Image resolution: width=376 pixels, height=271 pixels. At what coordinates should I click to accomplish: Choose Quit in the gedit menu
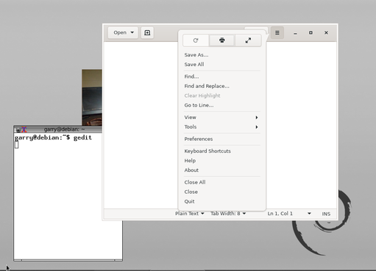[x=221, y=201]
